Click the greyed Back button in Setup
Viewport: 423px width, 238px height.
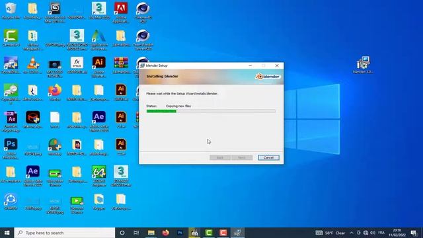(x=220, y=157)
